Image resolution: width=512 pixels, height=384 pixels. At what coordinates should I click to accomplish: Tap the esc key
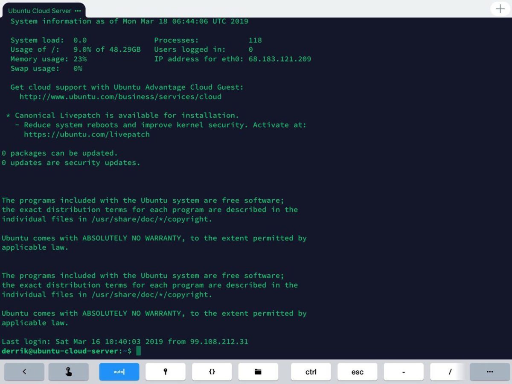click(358, 372)
